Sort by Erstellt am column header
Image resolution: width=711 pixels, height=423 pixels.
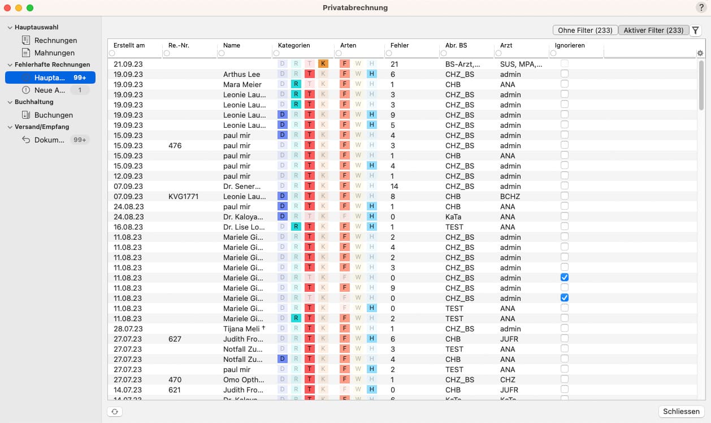tap(129, 45)
